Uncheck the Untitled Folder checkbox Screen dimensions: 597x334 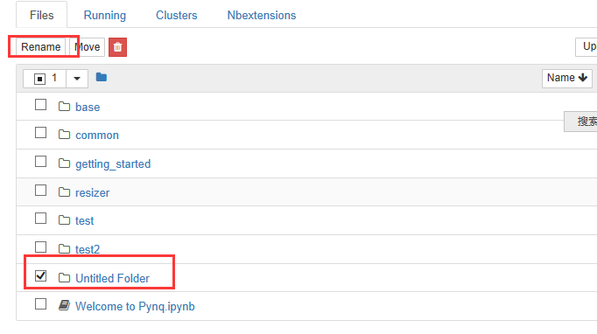(41, 275)
